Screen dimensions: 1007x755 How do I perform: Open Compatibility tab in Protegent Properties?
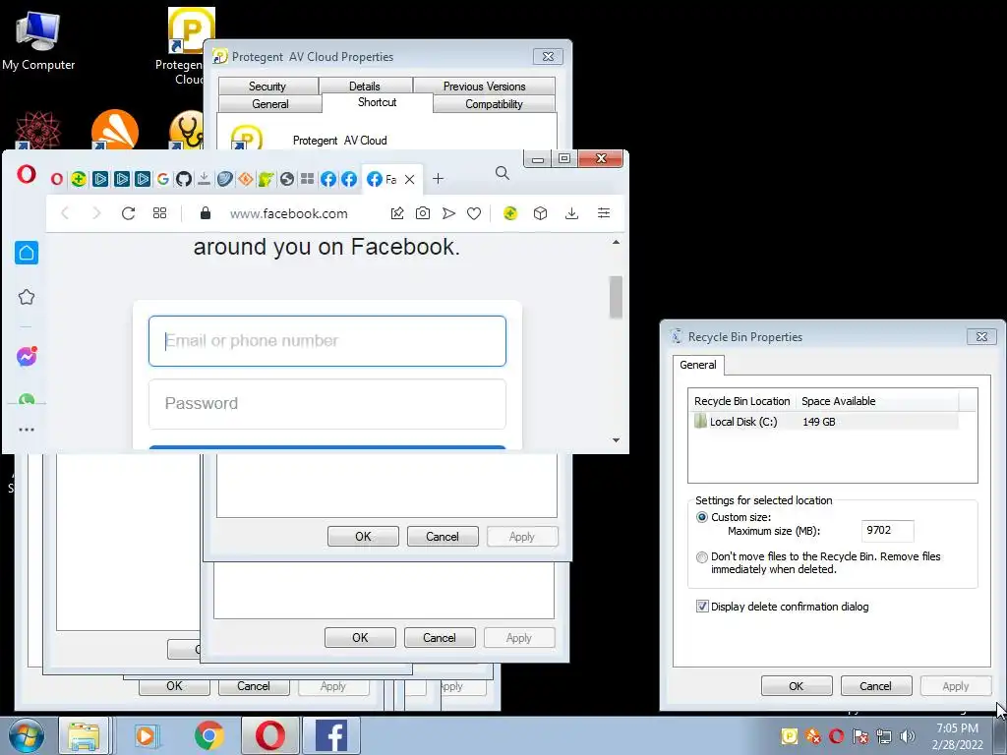click(494, 104)
